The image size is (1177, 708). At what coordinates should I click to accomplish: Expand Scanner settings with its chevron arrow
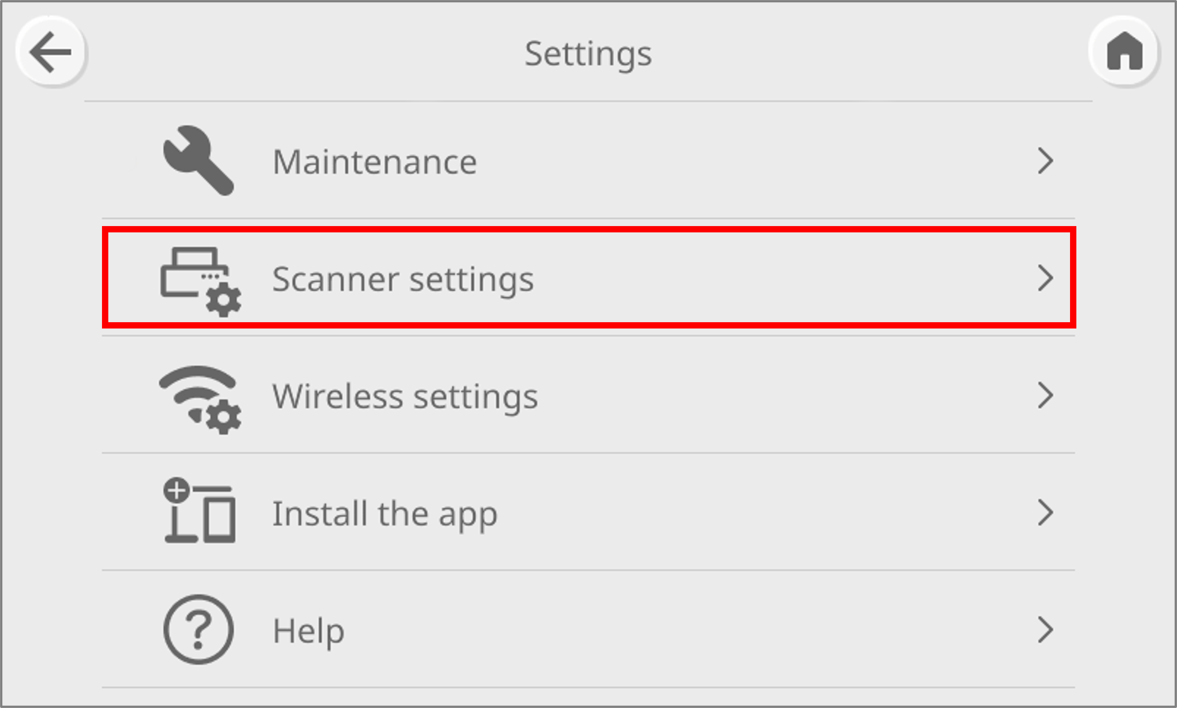1045,278
